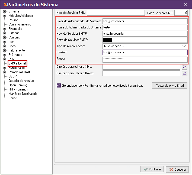Click Testar de envio Email button
This screenshot has height=175, width=192.
[169, 86]
